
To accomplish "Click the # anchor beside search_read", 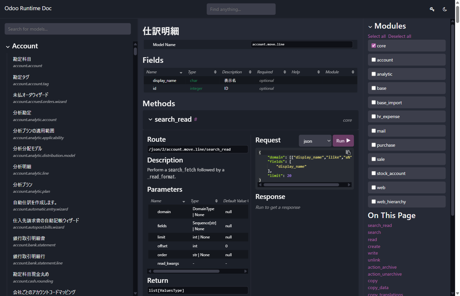I will pos(195,119).
